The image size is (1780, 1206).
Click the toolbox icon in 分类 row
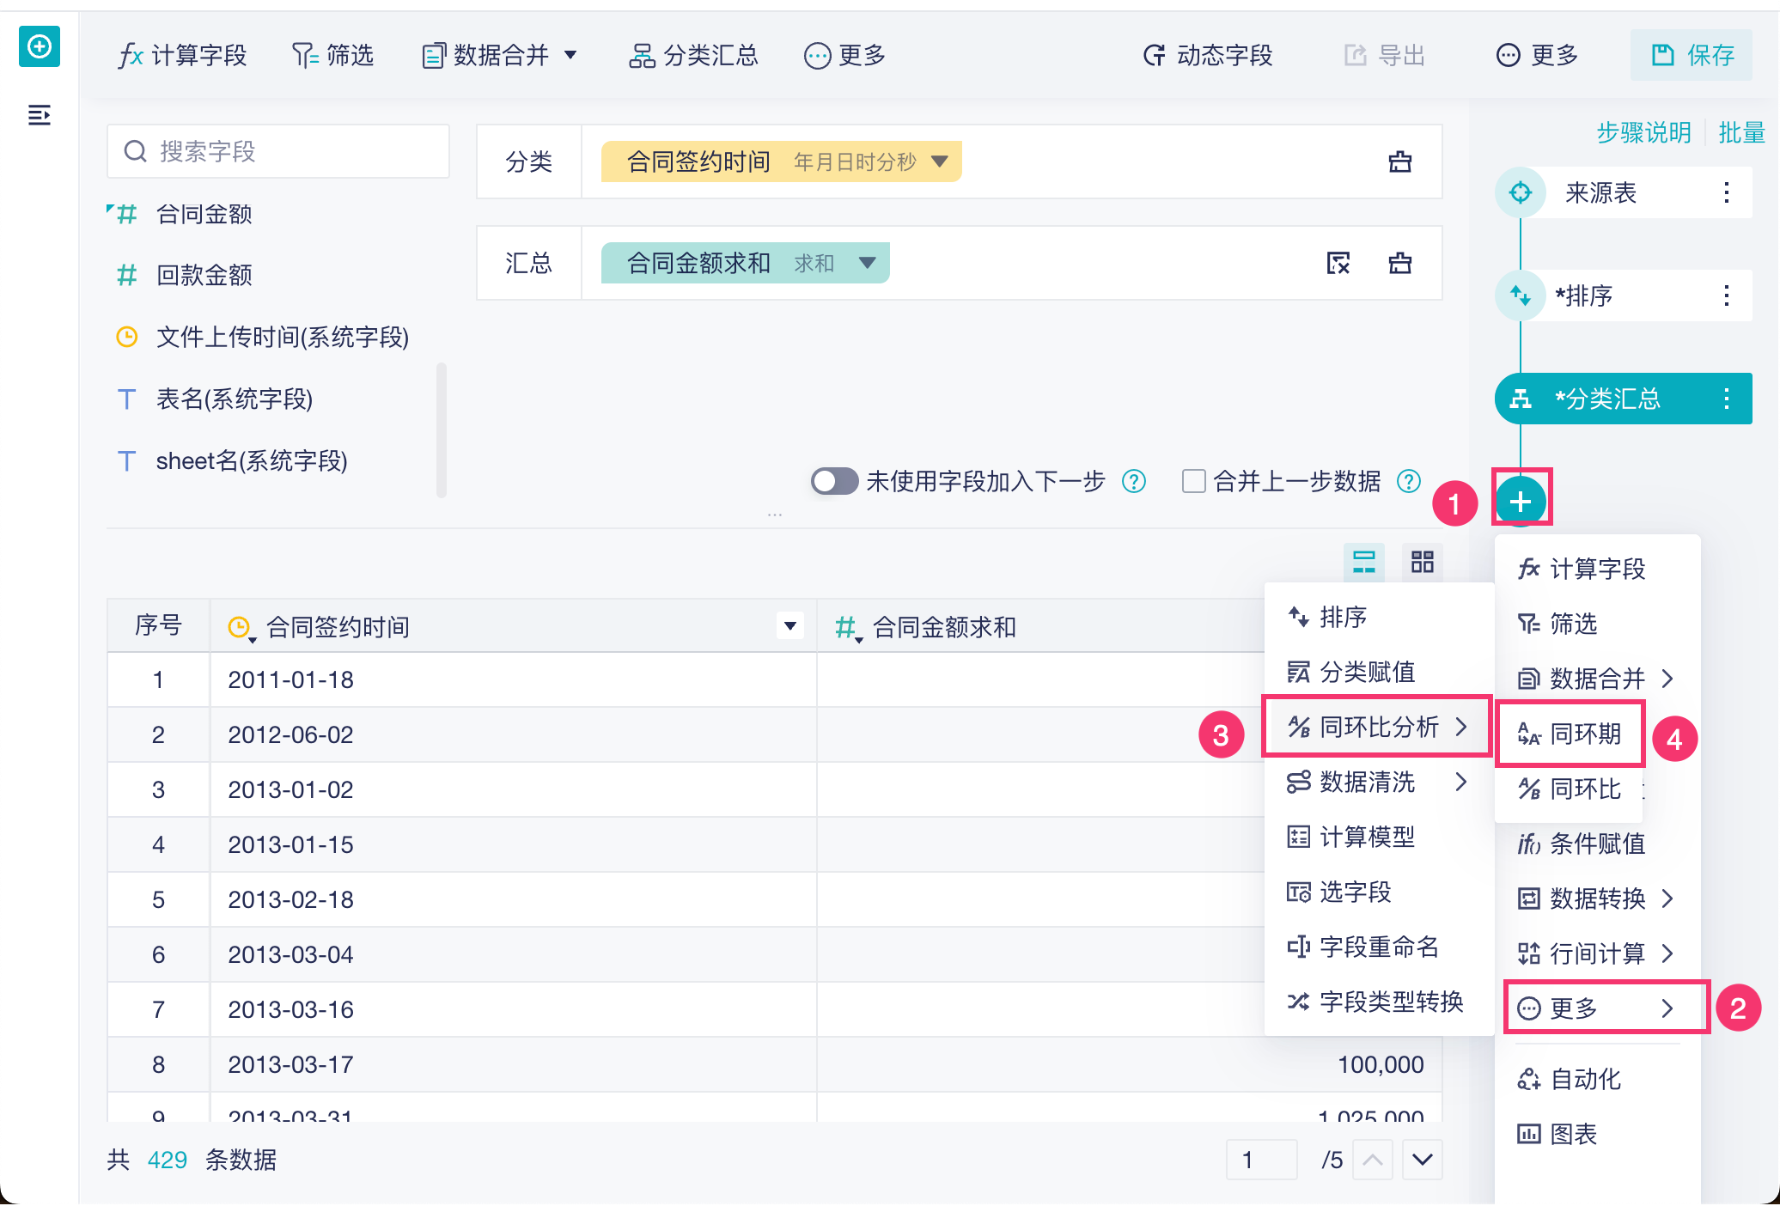coord(1400,161)
